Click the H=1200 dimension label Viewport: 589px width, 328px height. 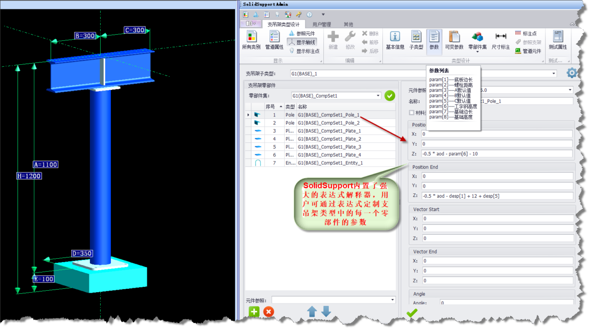pyautogui.click(x=29, y=176)
